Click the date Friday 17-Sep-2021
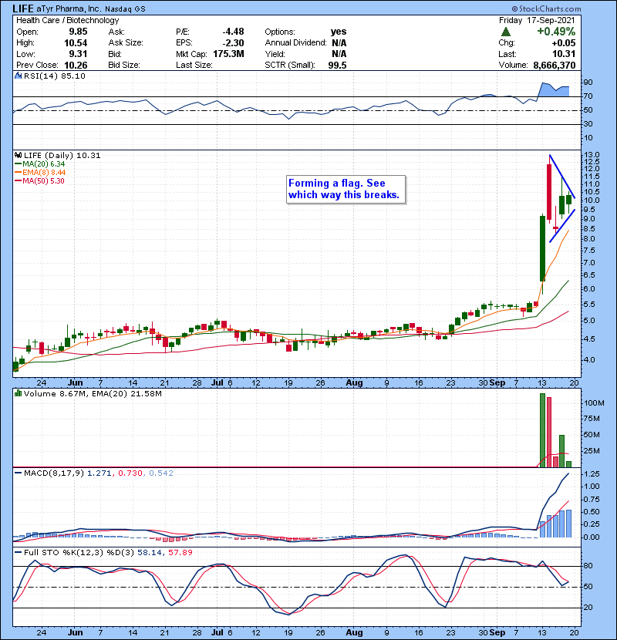 [537, 20]
